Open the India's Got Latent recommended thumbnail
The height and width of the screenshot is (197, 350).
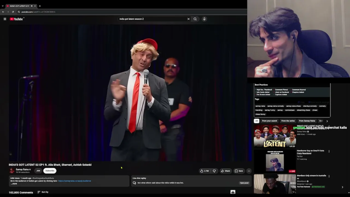(x=275, y=137)
